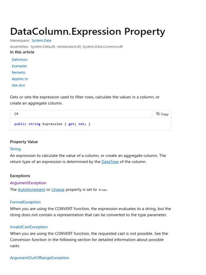206x275 pixels.
Task: Click the DataColumn.Expression Property heading
Action: tap(88, 32)
